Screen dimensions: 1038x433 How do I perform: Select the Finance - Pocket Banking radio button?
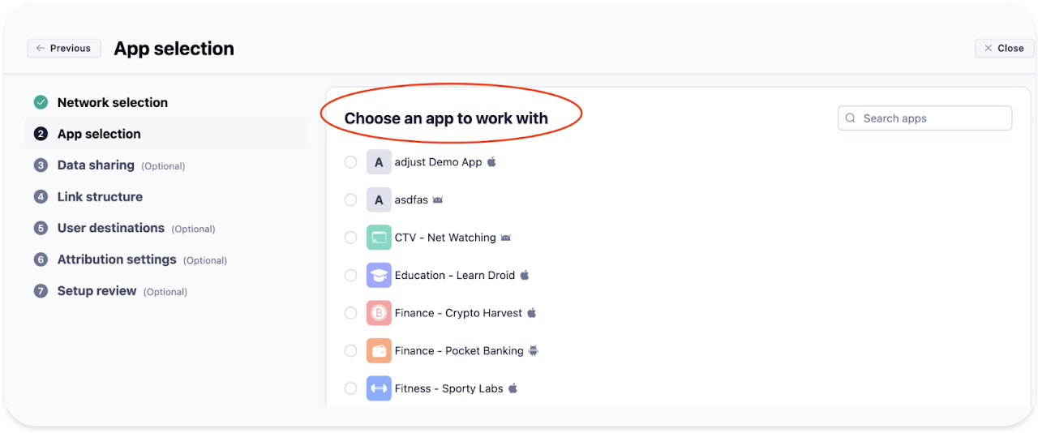tap(350, 351)
